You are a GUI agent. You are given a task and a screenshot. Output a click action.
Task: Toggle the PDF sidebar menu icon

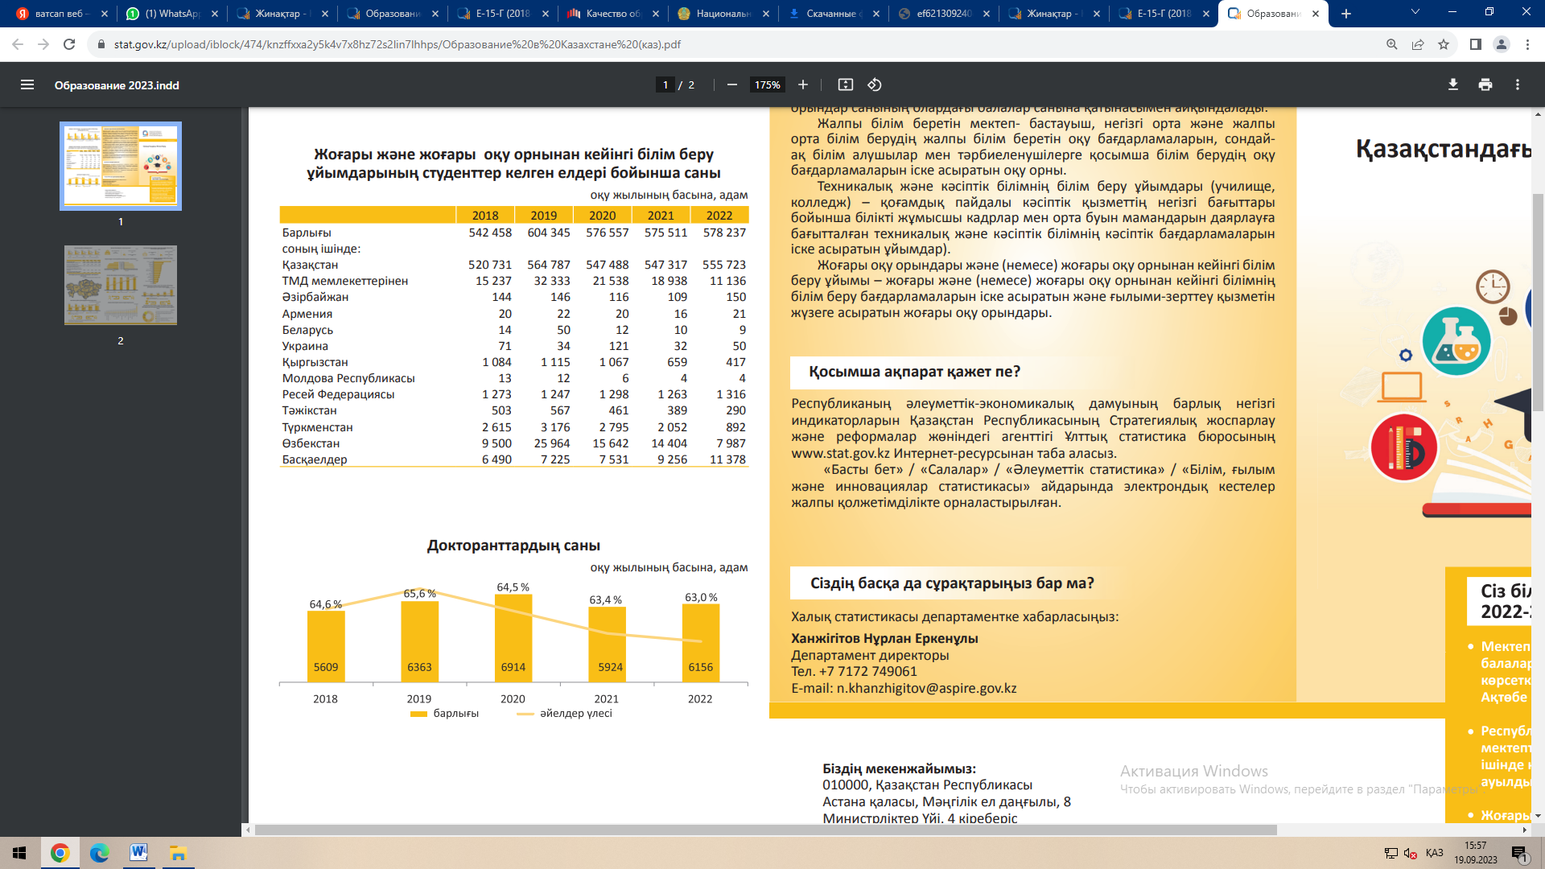point(27,84)
